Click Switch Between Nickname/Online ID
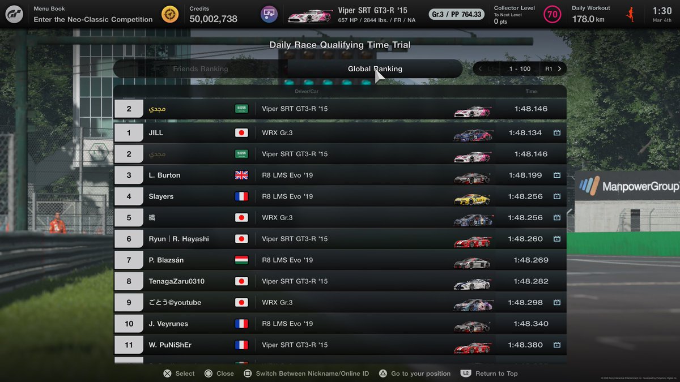Screen dimensions: 680x382 pos(312,374)
